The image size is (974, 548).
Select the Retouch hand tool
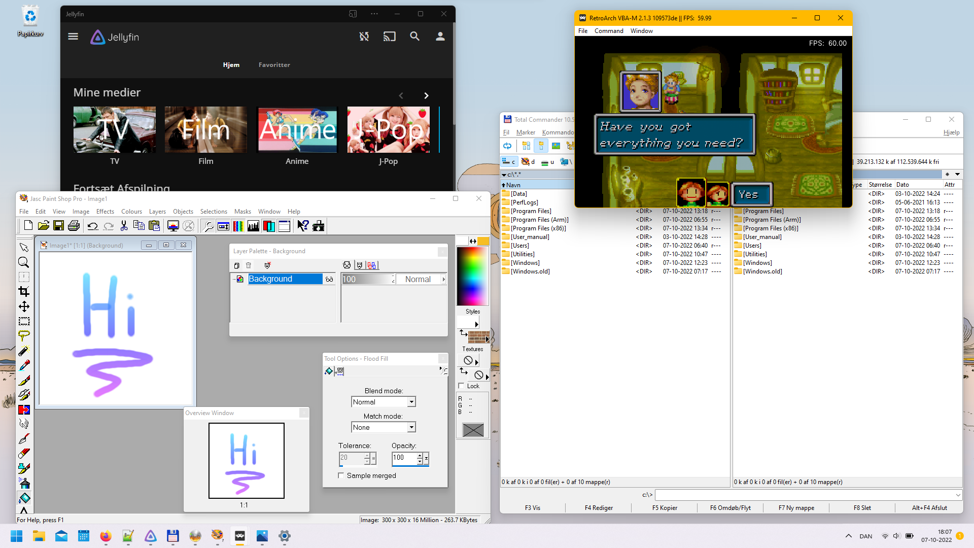(x=24, y=424)
